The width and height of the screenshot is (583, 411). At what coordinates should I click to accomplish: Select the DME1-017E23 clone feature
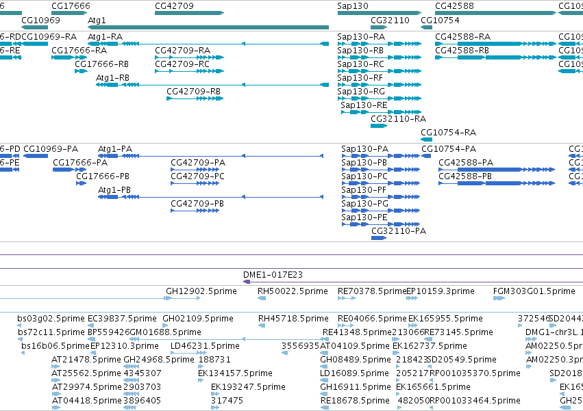pyautogui.click(x=412, y=282)
